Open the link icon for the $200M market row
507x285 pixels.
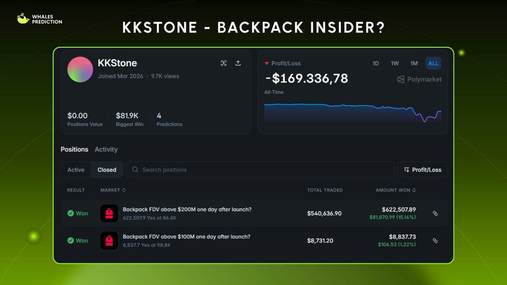(x=435, y=214)
